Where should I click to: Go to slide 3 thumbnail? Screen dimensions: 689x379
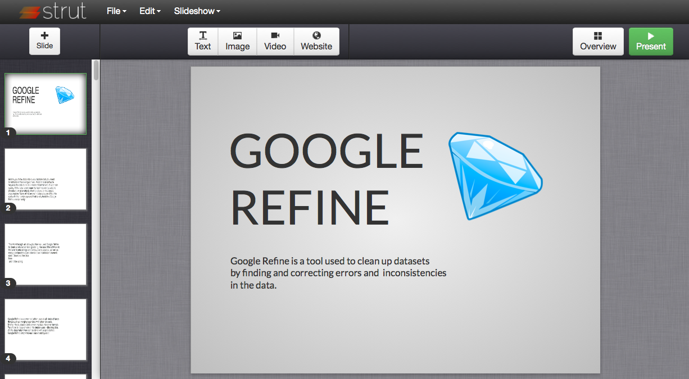(46, 254)
